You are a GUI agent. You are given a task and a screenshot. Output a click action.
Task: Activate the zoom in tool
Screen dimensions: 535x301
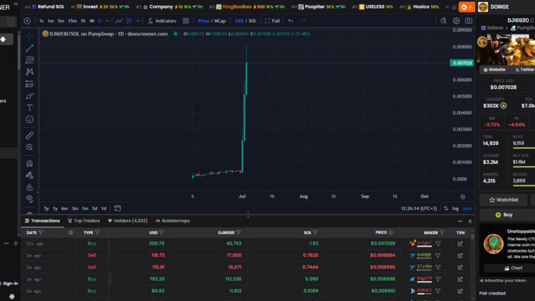click(29, 147)
